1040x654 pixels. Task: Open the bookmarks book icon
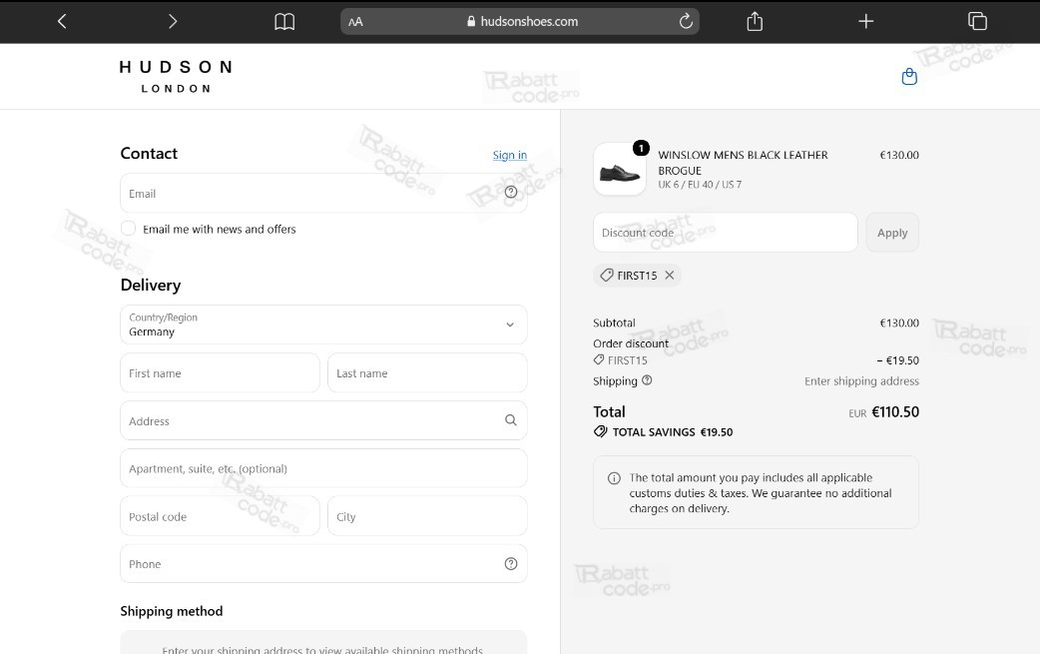(284, 22)
